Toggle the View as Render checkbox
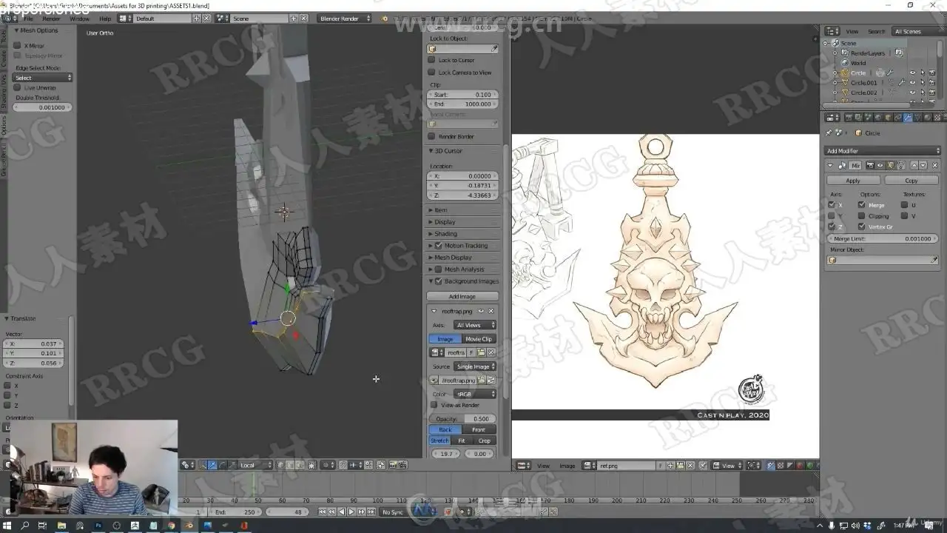The height and width of the screenshot is (533, 947). pos(434,405)
